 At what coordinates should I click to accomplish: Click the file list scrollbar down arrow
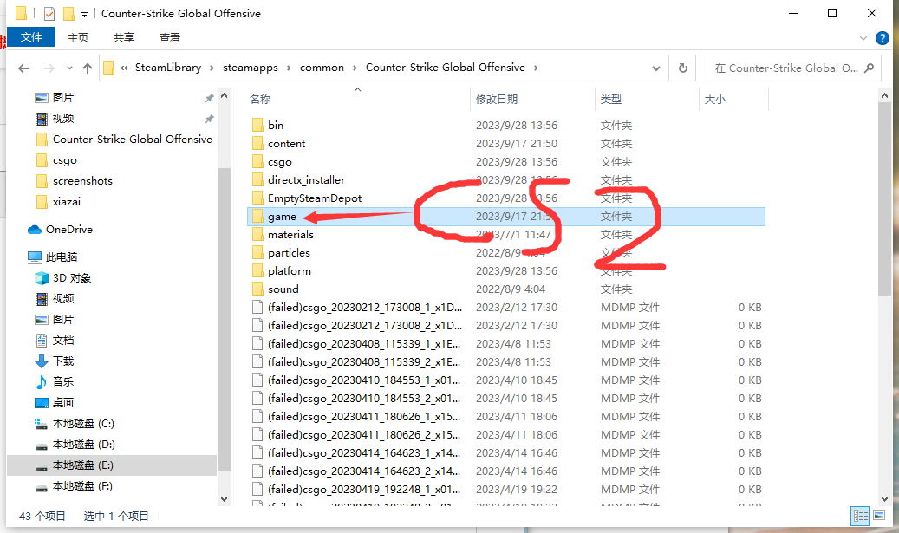(x=884, y=499)
